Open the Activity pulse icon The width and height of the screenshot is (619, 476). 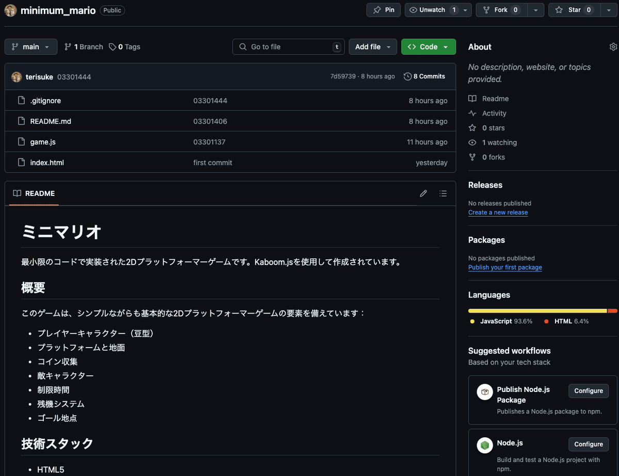point(473,113)
